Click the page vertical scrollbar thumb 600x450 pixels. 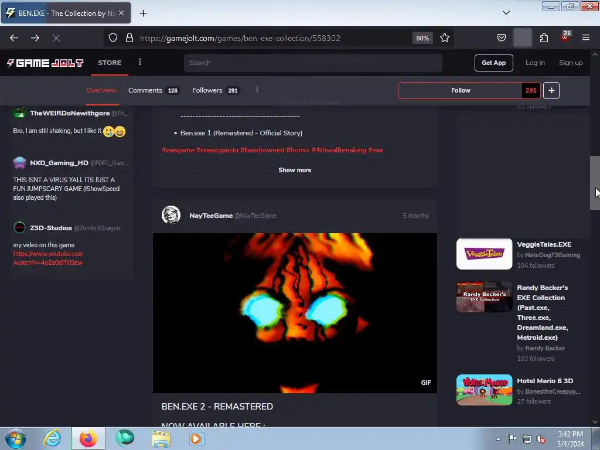[595, 183]
